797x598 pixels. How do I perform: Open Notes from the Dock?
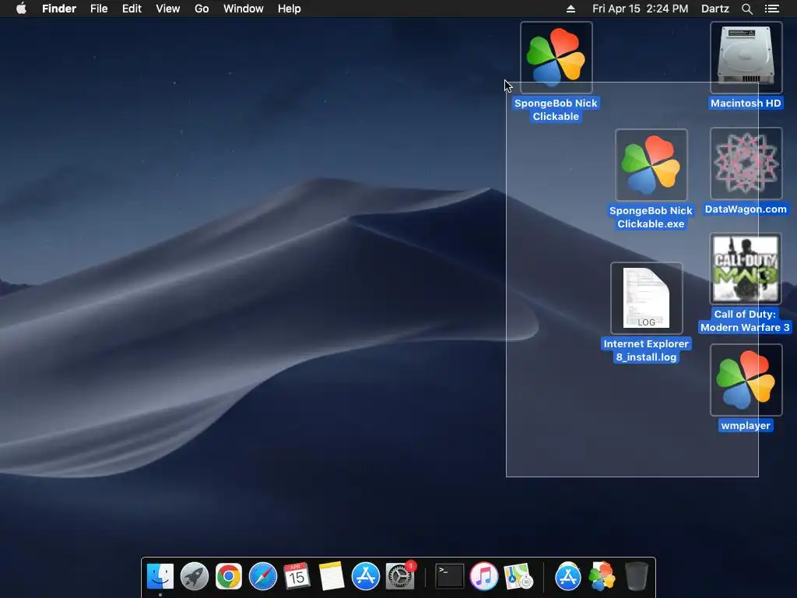(x=332, y=576)
